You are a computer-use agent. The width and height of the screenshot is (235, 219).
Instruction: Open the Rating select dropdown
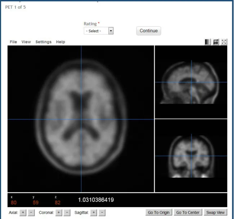coord(99,31)
